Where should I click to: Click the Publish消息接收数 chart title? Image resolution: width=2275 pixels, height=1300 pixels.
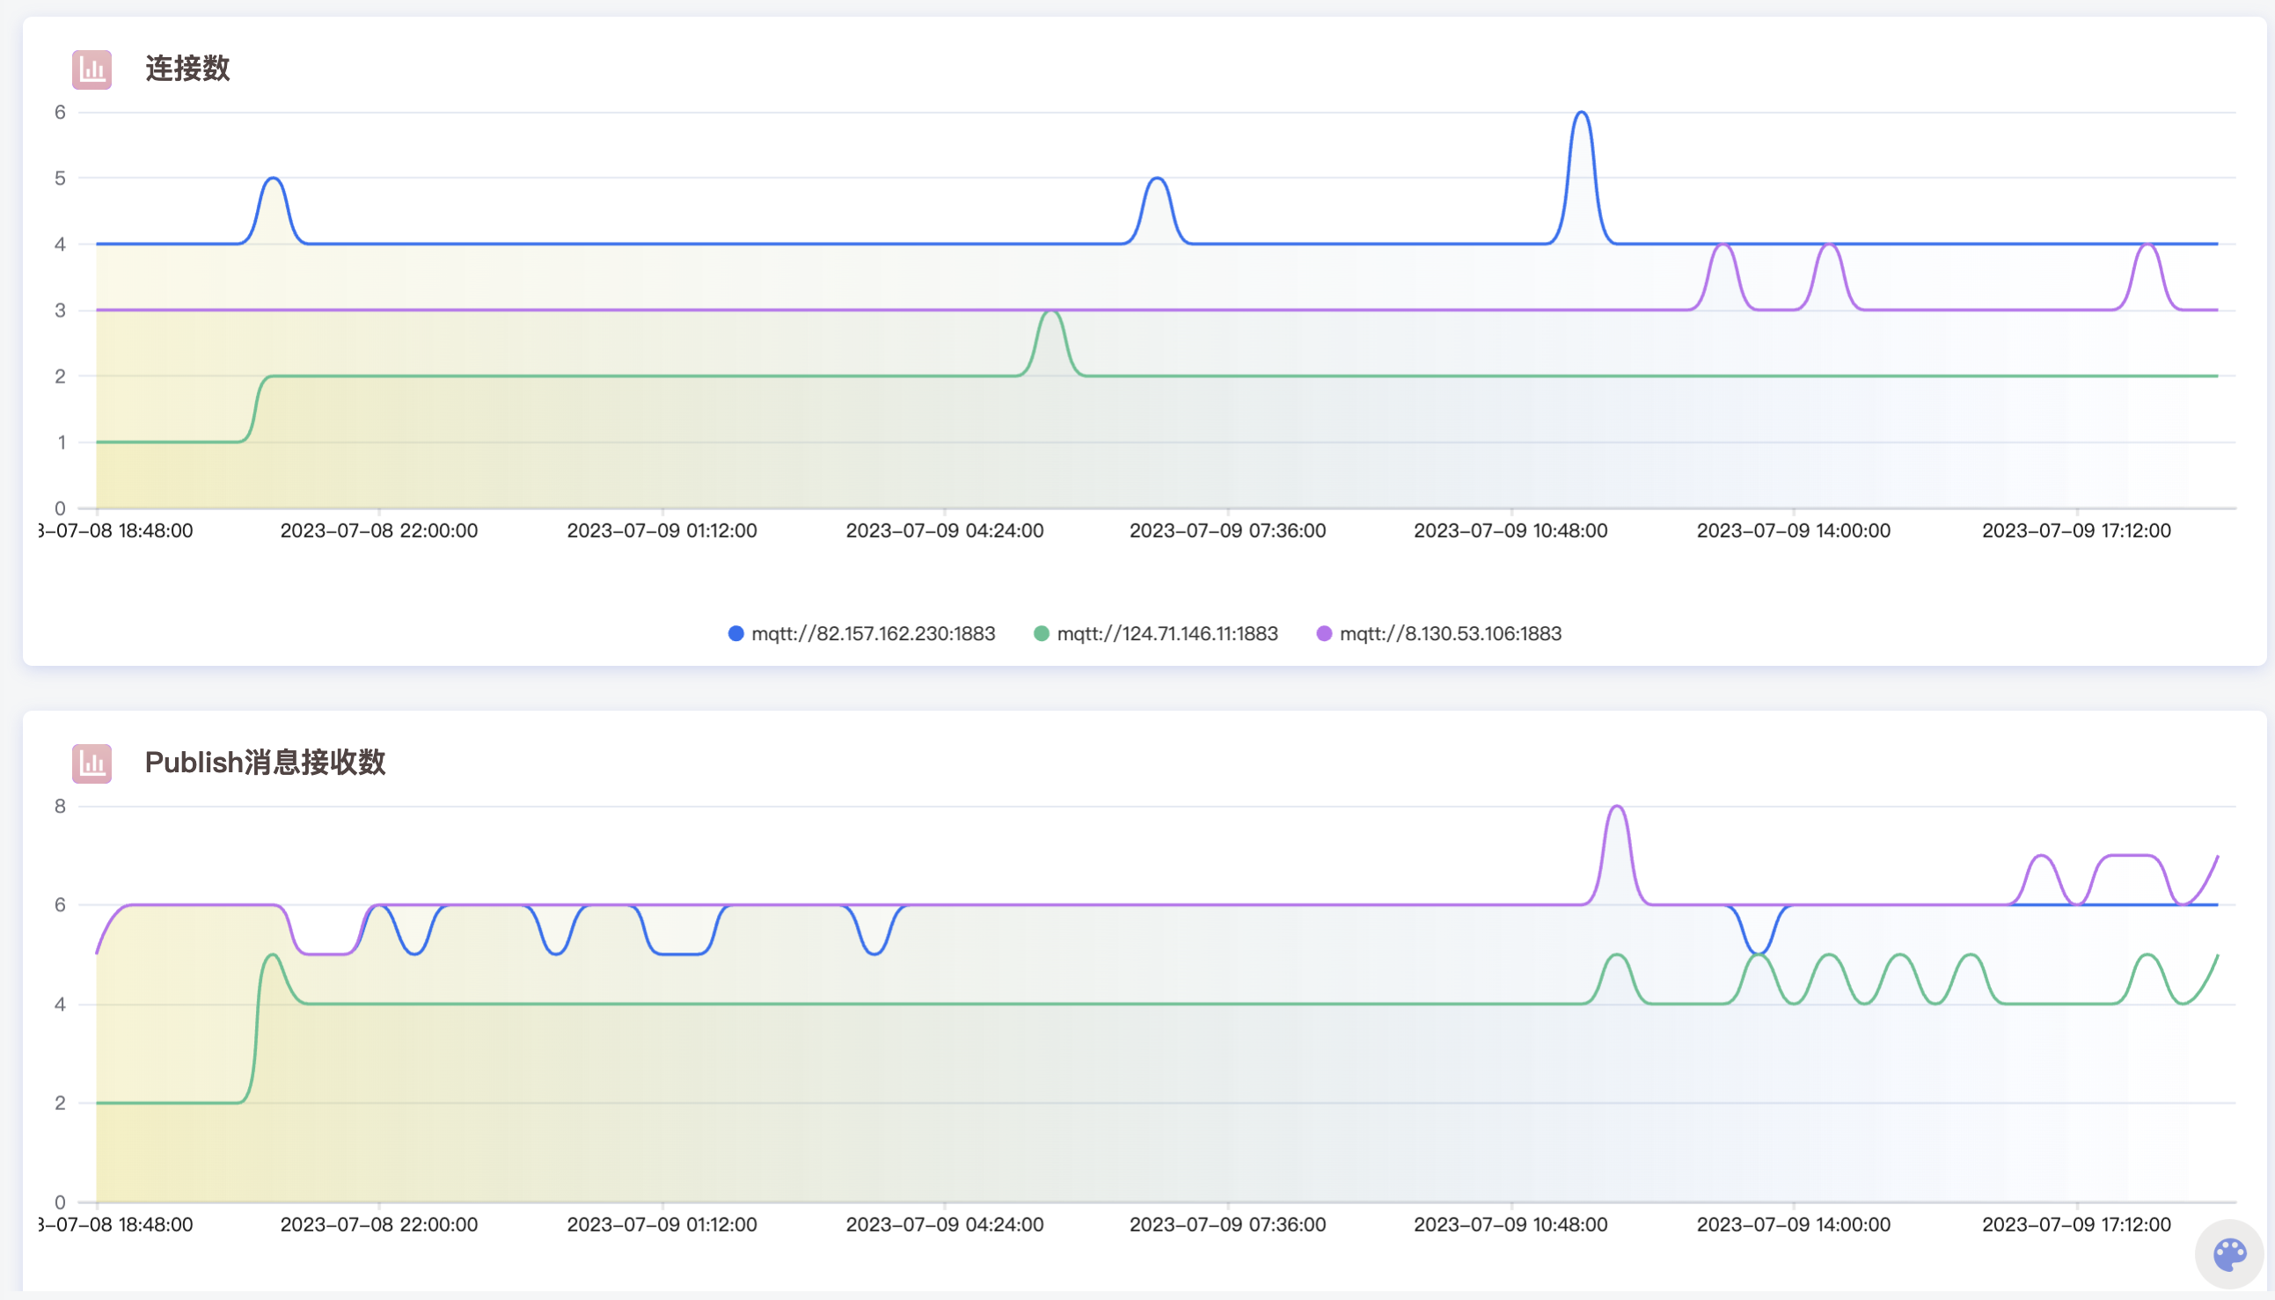point(265,763)
